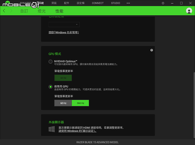Open the 設定檔 tab

tap(81, 3)
